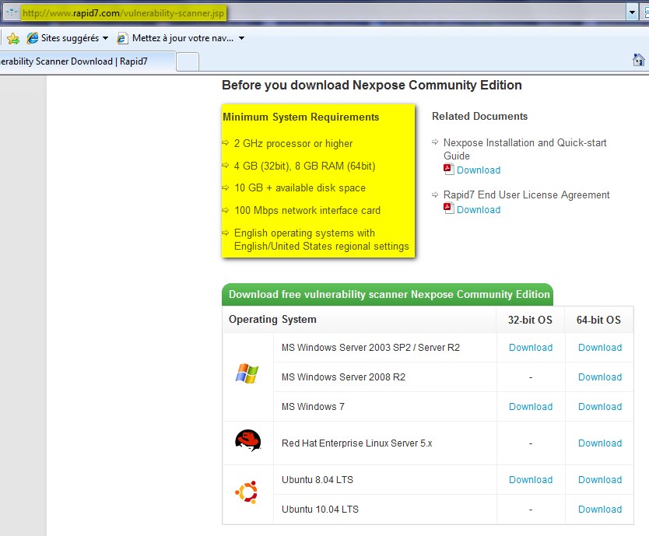The width and height of the screenshot is (649, 536).
Task: Click '10 GB + available disk space' text
Action: tap(300, 188)
